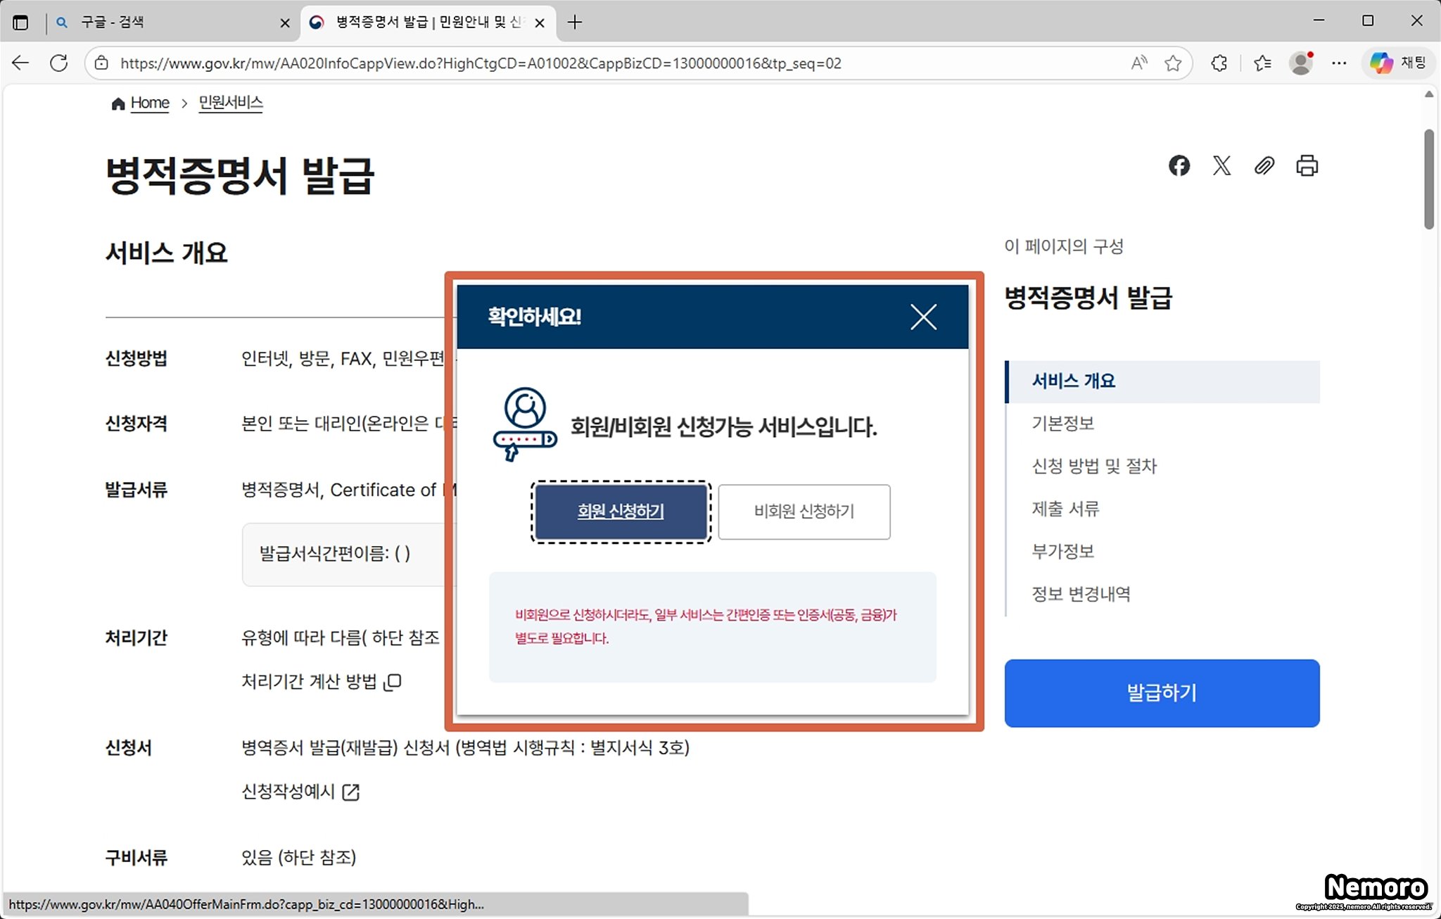Open browser Settings and more menu
1441x919 pixels.
tap(1339, 63)
